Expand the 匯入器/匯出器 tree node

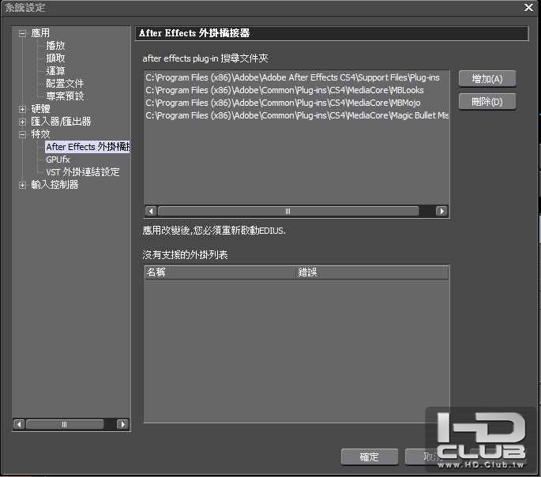coord(22,122)
